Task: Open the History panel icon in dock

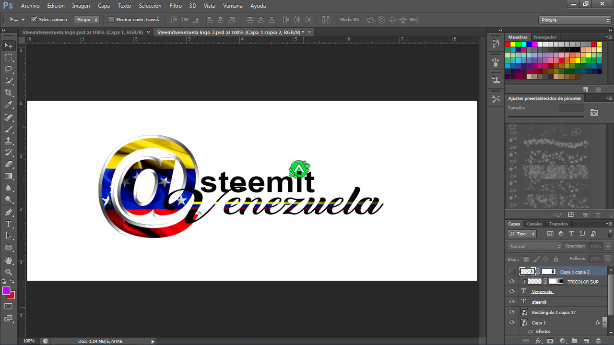Action: tap(496, 44)
